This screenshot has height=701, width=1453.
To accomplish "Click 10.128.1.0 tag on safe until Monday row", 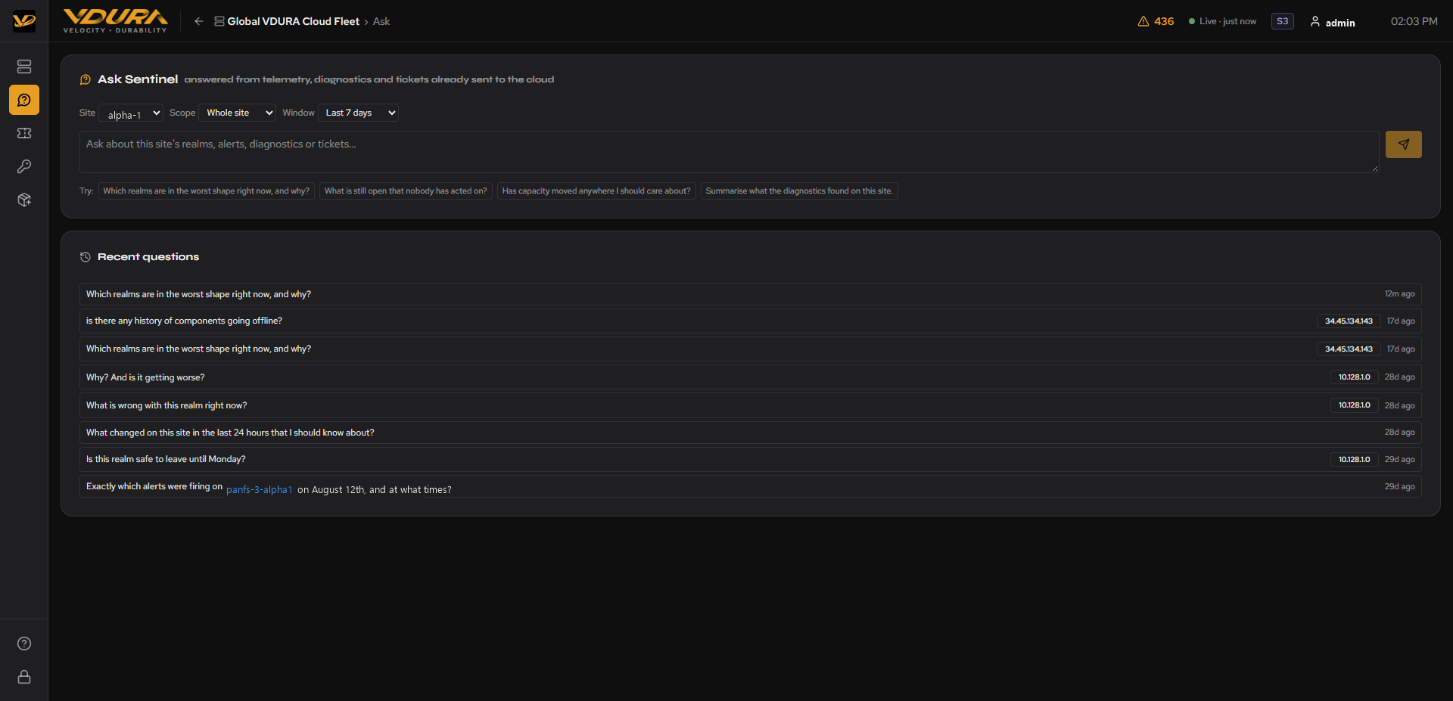I will coord(1354,460).
